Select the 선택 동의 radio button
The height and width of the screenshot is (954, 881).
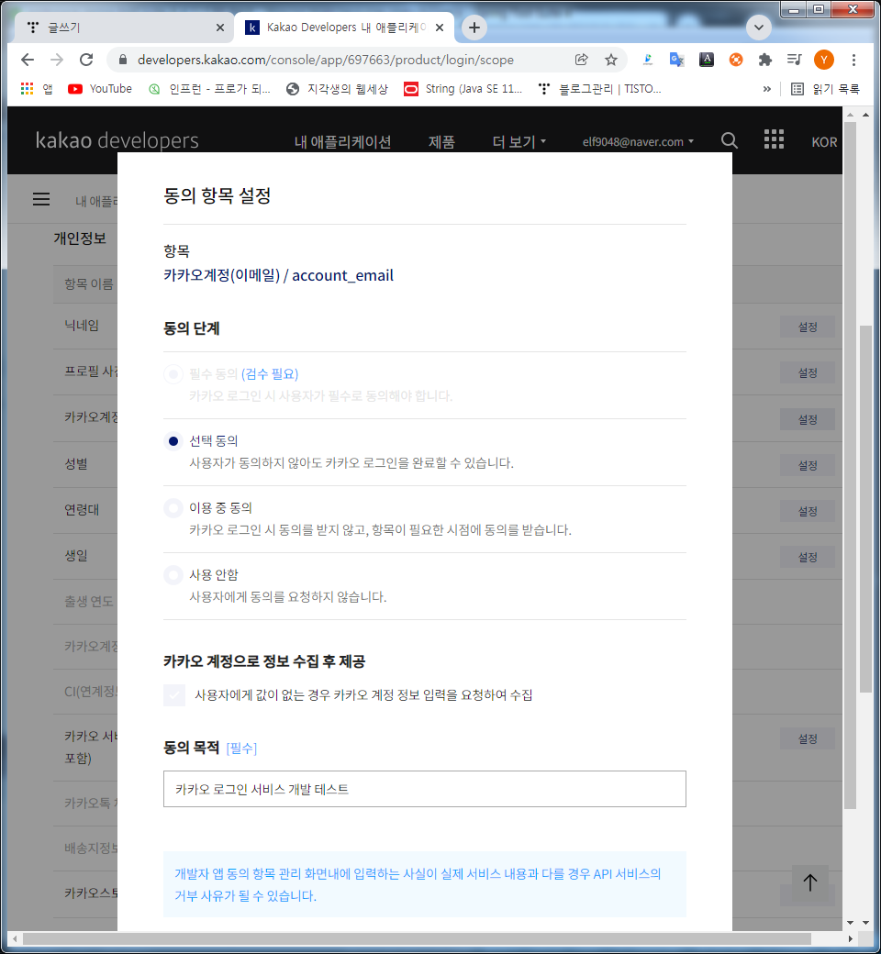point(173,441)
